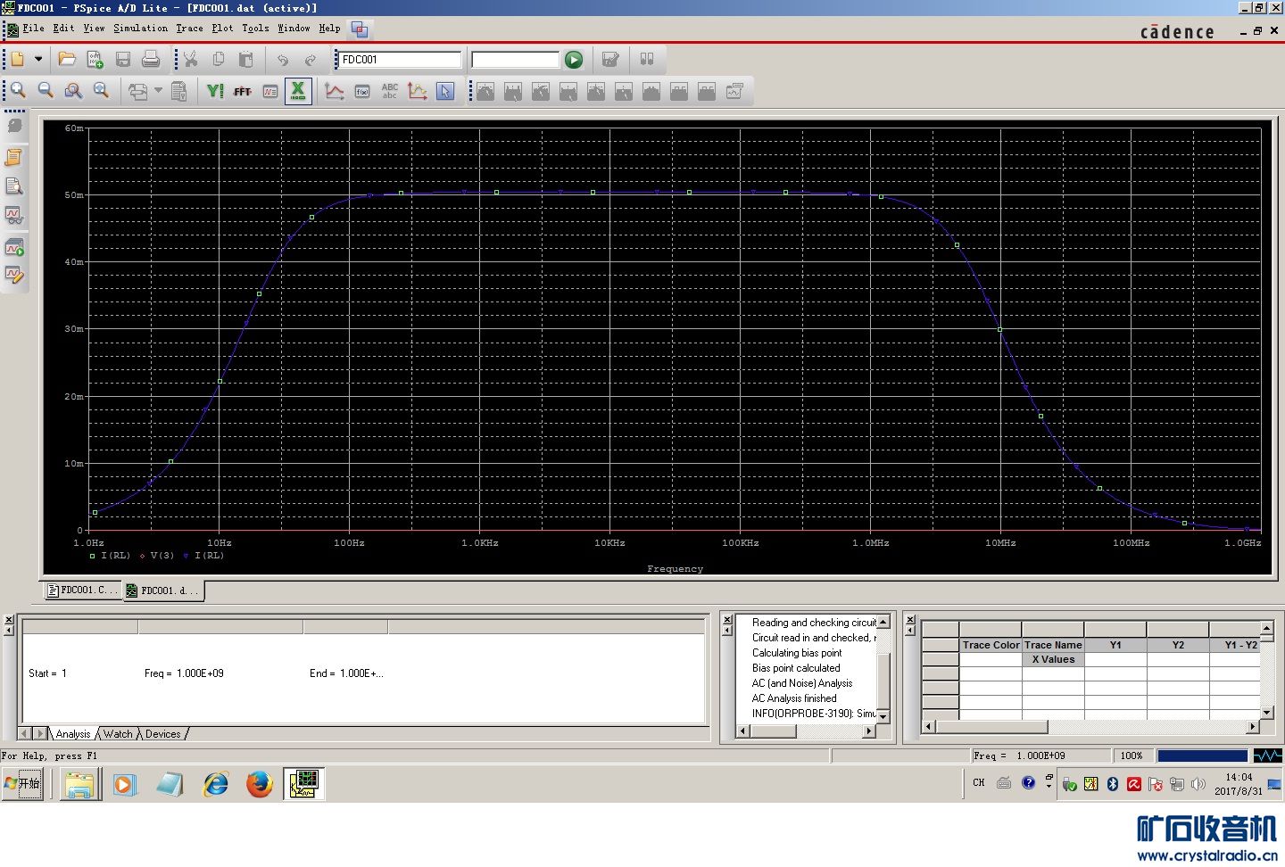
Task: Click the Paste icon
Action: pos(246,59)
